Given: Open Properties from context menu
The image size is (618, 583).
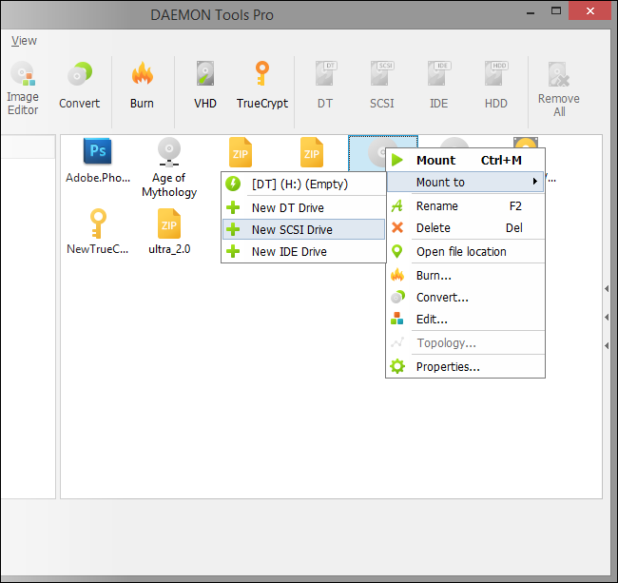Looking at the screenshot, I should (x=448, y=366).
